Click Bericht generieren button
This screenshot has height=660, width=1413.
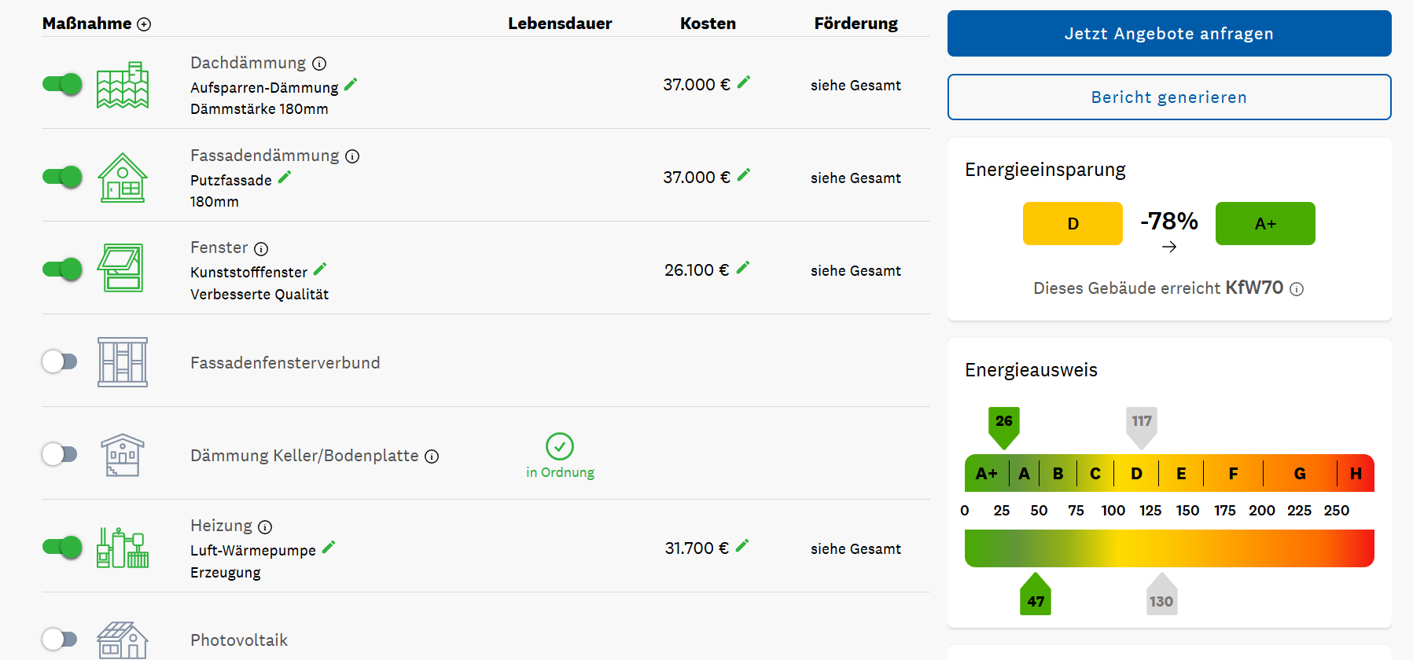pyautogui.click(x=1168, y=97)
